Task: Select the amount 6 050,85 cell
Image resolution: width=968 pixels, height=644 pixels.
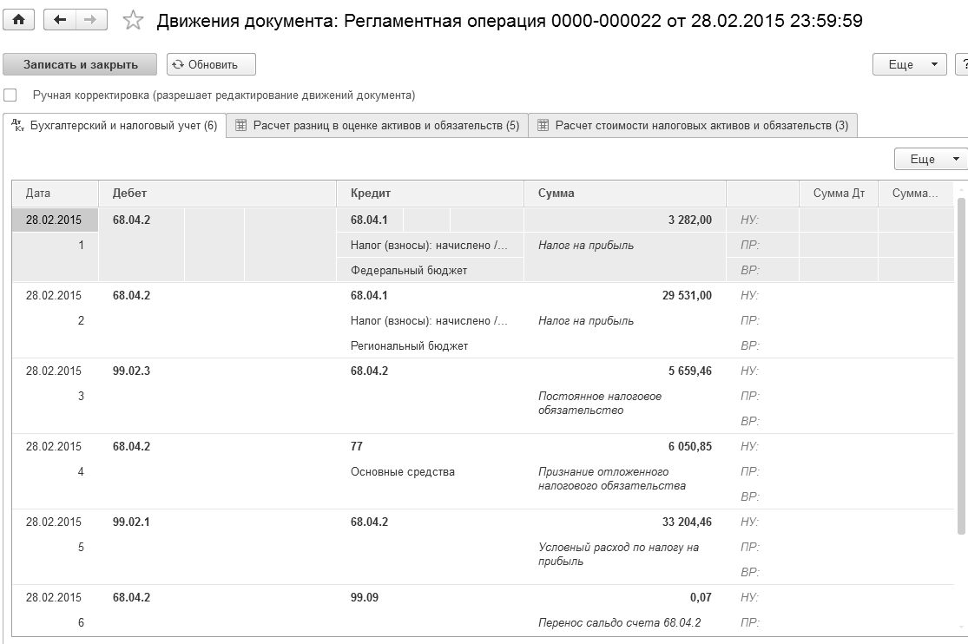Action: 625,446
